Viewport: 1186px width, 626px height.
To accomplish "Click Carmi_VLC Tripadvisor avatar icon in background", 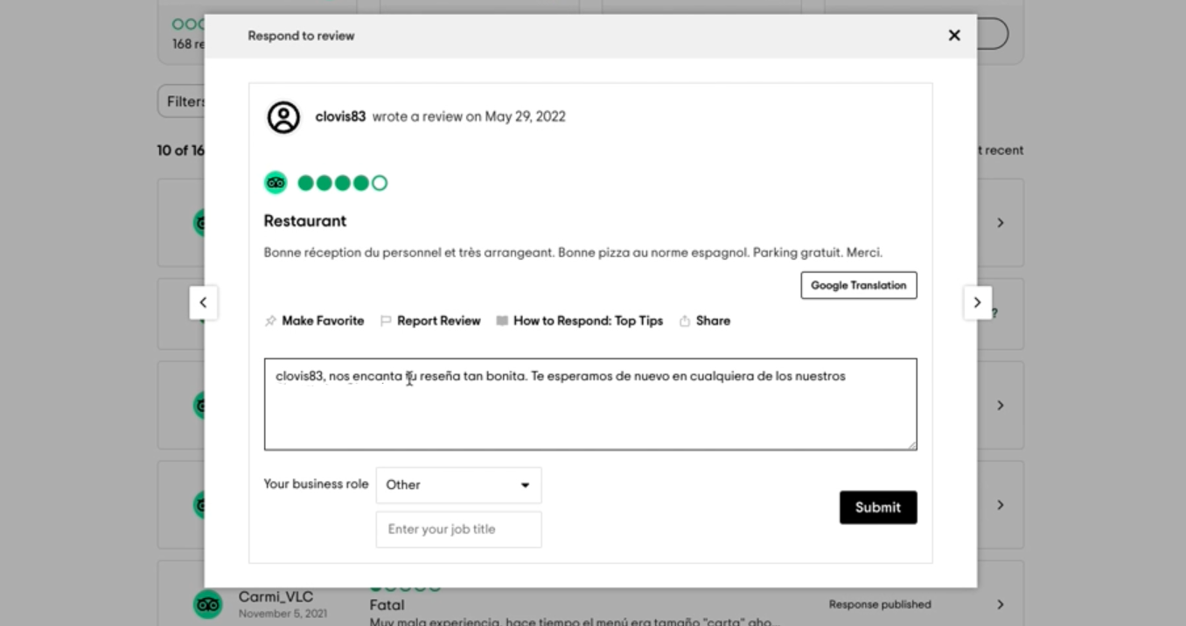I will pyautogui.click(x=207, y=604).
